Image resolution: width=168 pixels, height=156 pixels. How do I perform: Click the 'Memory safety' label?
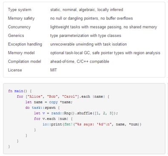[21, 18]
